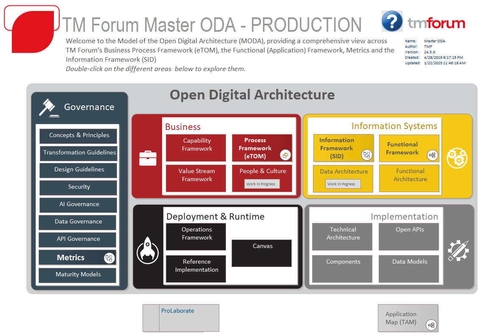Image resolution: width=489 pixels, height=336 pixels.
Task: Open Operations Framework
Action: click(x=196, y=237)
